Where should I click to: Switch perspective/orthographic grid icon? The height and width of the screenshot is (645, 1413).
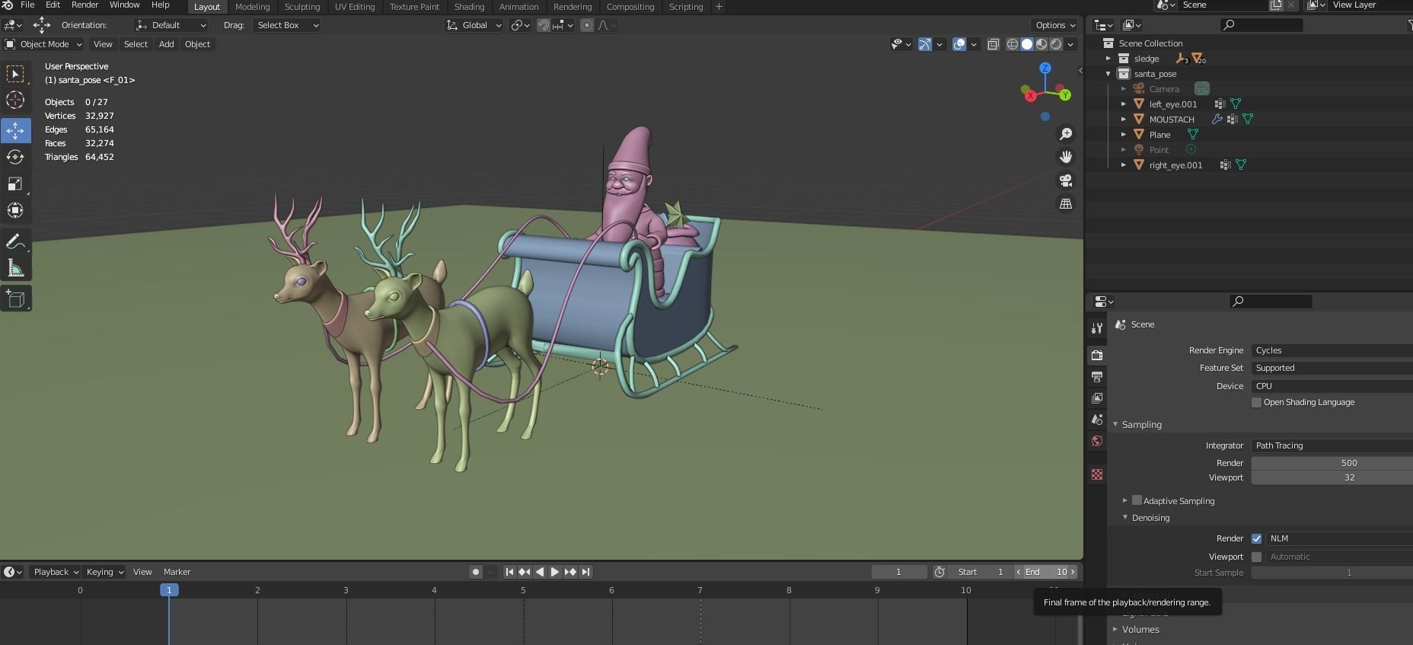point(1066,204)
